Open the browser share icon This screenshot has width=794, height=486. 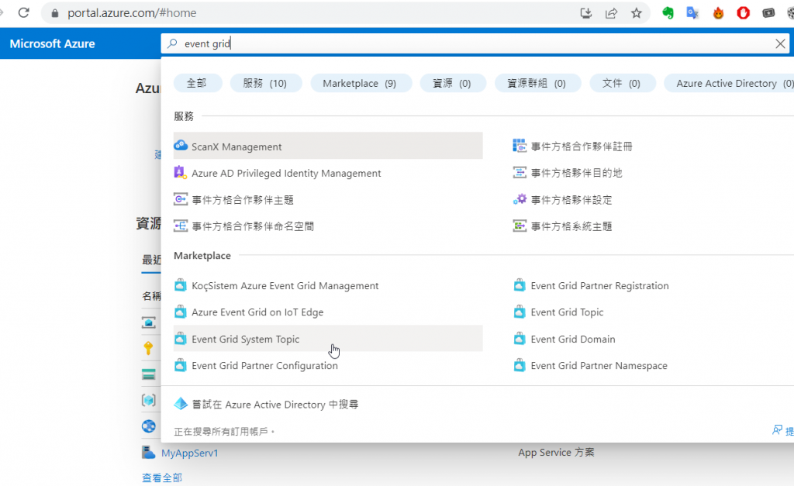pos(611,13)
